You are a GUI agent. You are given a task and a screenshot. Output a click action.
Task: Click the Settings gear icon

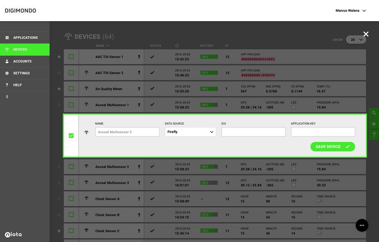(x=7, y=73)
